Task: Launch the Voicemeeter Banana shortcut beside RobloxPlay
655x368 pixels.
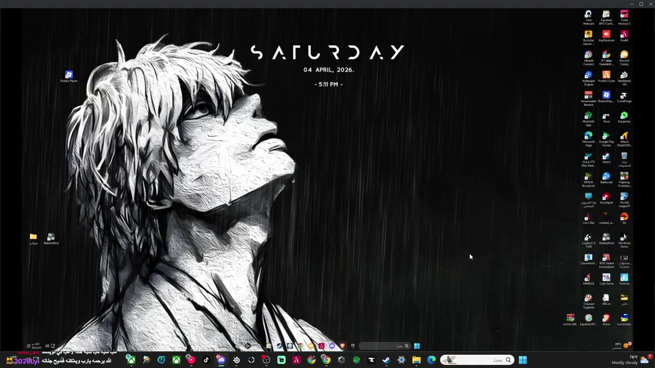Action: pos(588,99)
